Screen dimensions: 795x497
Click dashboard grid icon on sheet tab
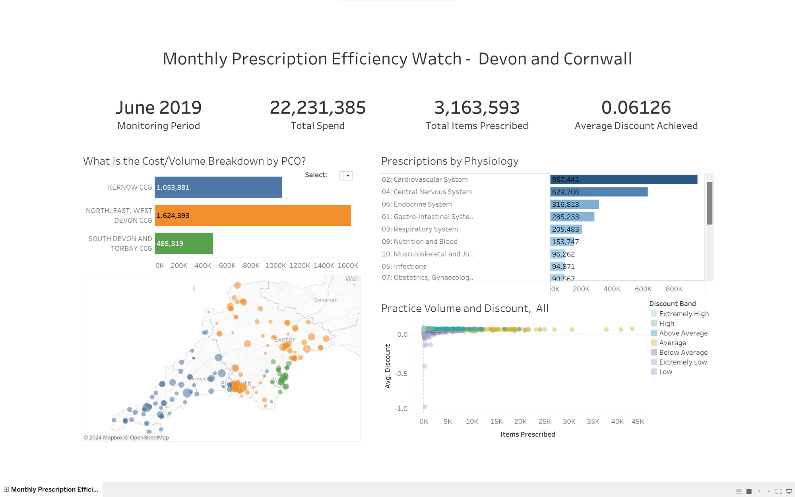[6, 489]
